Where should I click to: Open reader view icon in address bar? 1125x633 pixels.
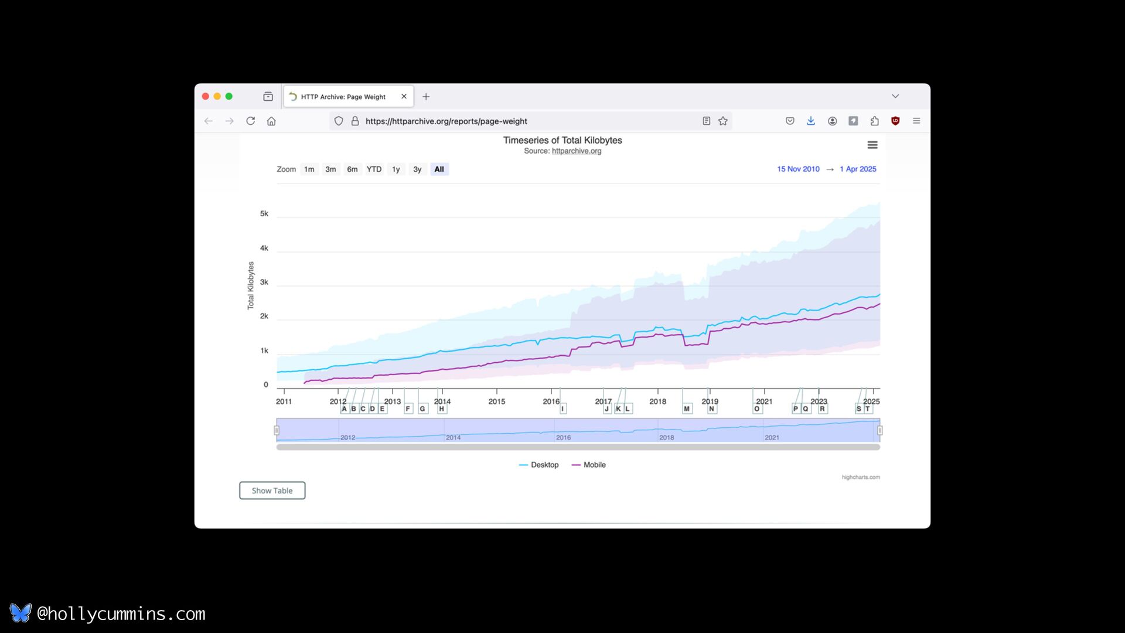click(706, 121)
